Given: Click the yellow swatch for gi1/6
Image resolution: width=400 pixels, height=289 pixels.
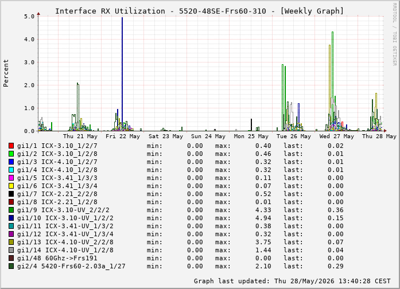Looking at the screenshot, I should click(11, 186).
